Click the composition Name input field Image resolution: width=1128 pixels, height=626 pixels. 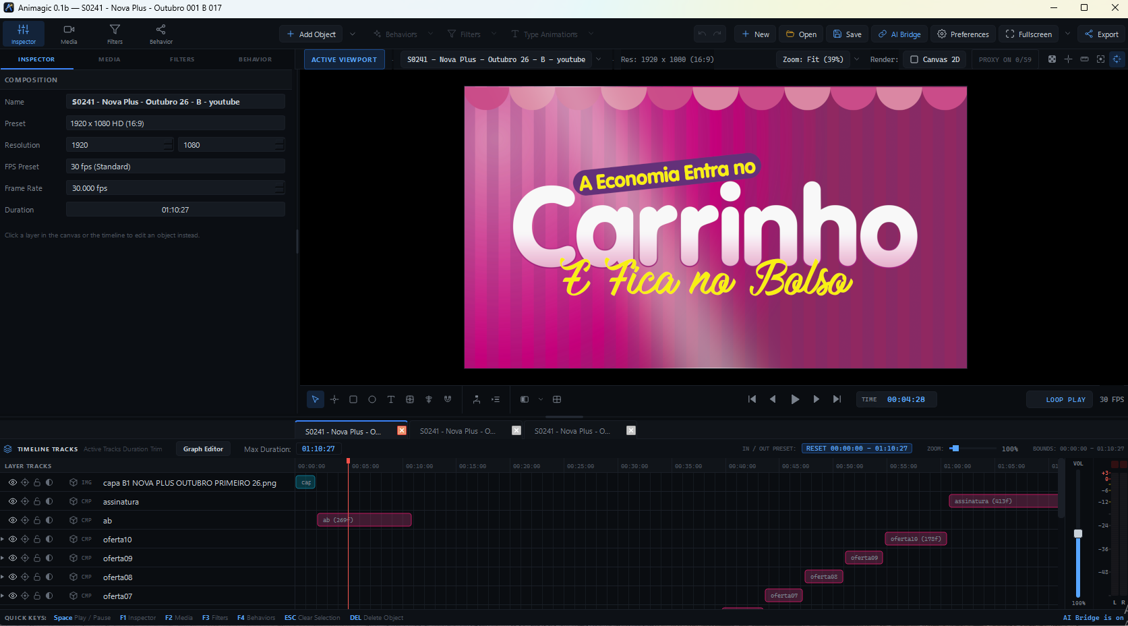[175, 102]
